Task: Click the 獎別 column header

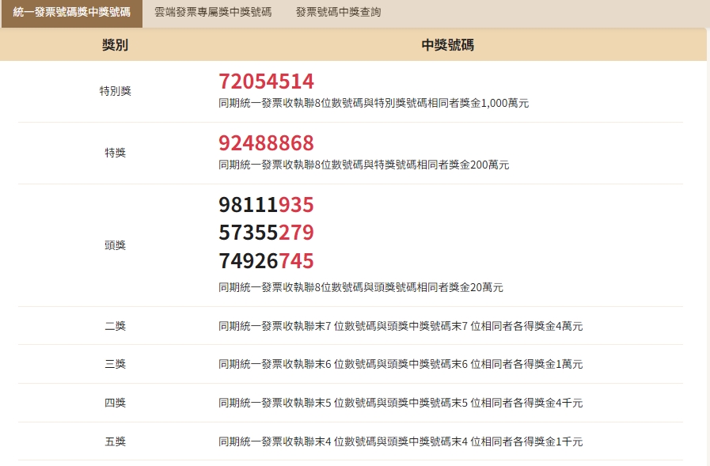Action: pyautogui.click(x=115, y=45)
